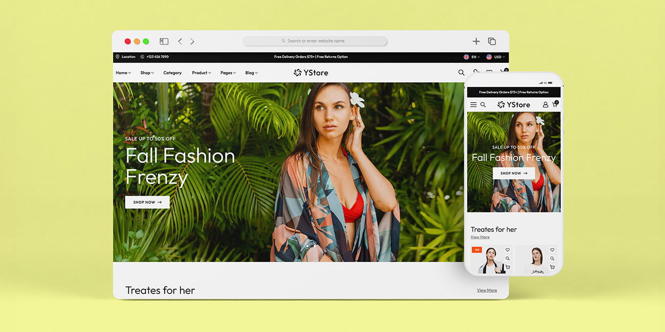The height and width of the screenshot is (332, 665).
Task: Expand the Product menu in desktop navigation
Action: (x=202, y=73)
